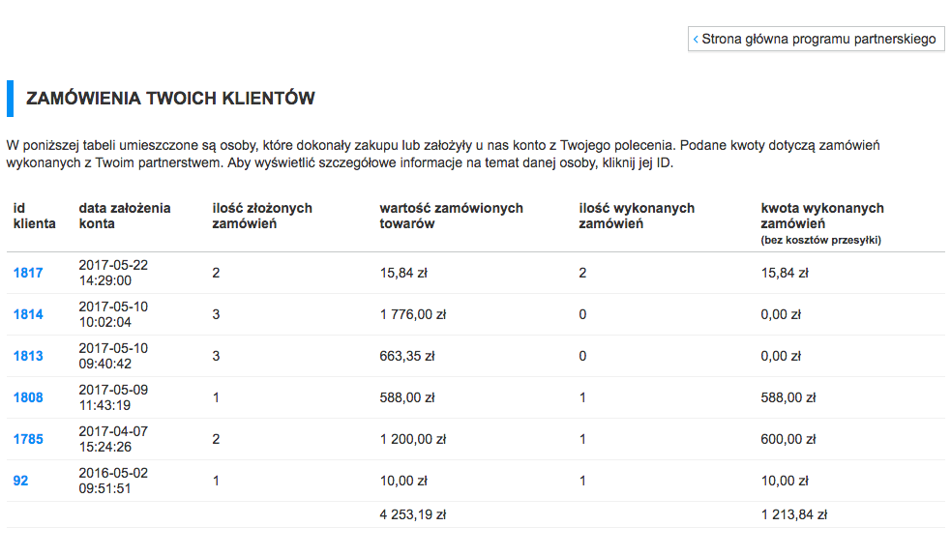
Task: Open customer ID 1814 details
Action: tap(28, 314)
